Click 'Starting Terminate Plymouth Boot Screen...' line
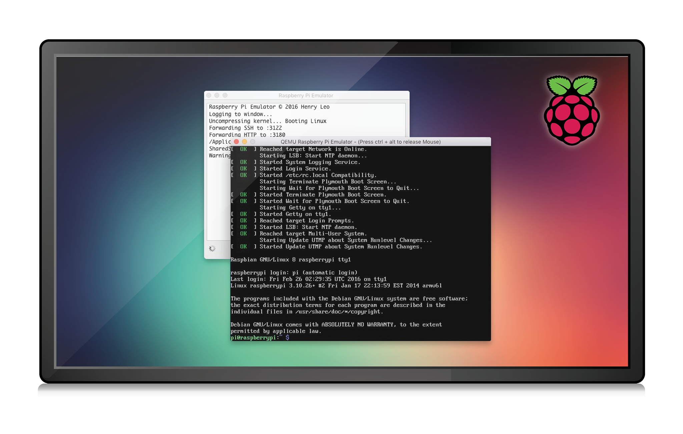This screenshot has height=434, width=683. click(x=328, y=182)
